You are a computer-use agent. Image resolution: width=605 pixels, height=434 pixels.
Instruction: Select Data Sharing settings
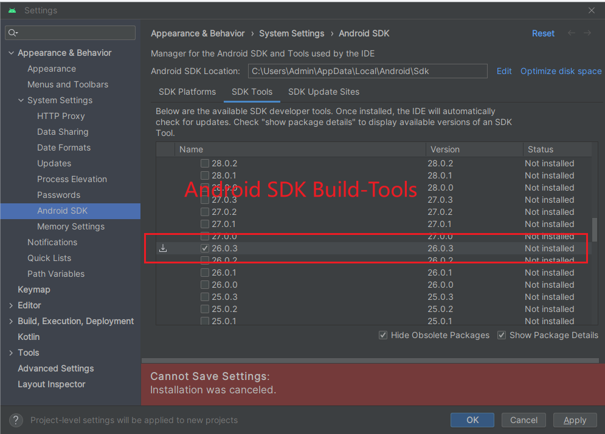pyautogui.click(x=63, y=132)
